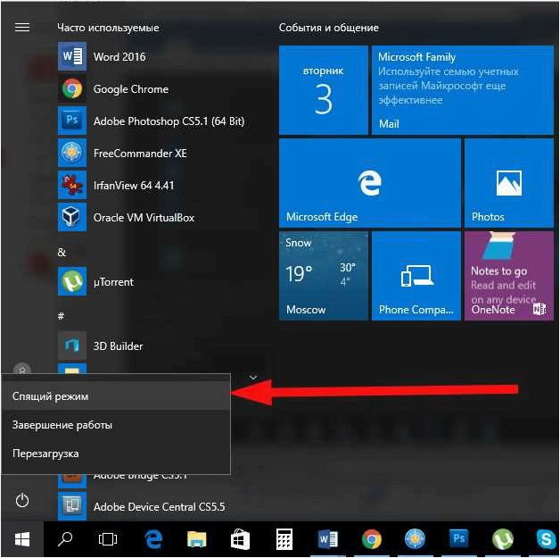Open Edge from the taskbar
Image resolution: width=560 pixels, height=558 pixels.
pyautogui.click(x=154, y=539)
